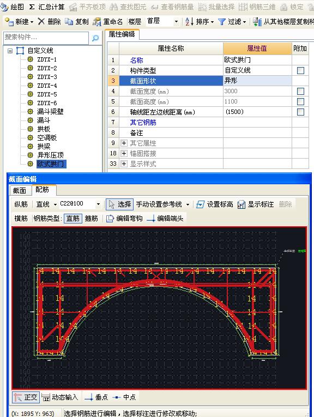Click the 编辑弯钩 icon

(110, 219)
